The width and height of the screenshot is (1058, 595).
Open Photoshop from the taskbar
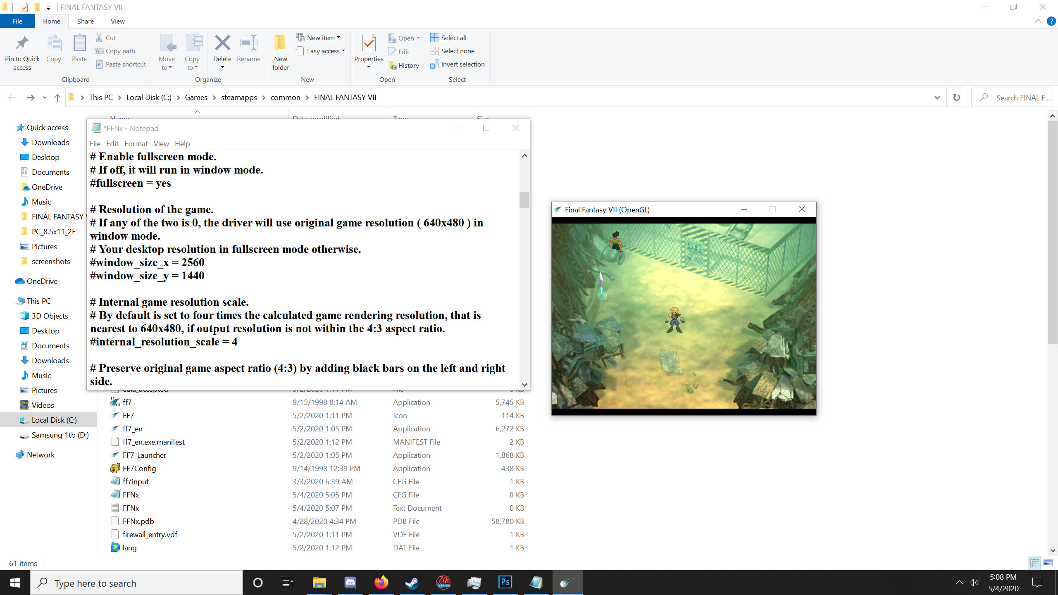[x=505, y=583]
